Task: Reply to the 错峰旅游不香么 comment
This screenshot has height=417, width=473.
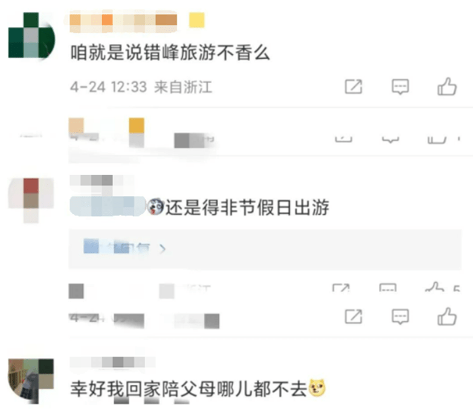Action: [400, 87]
